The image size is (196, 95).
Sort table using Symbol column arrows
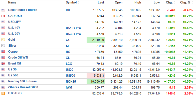78,2
